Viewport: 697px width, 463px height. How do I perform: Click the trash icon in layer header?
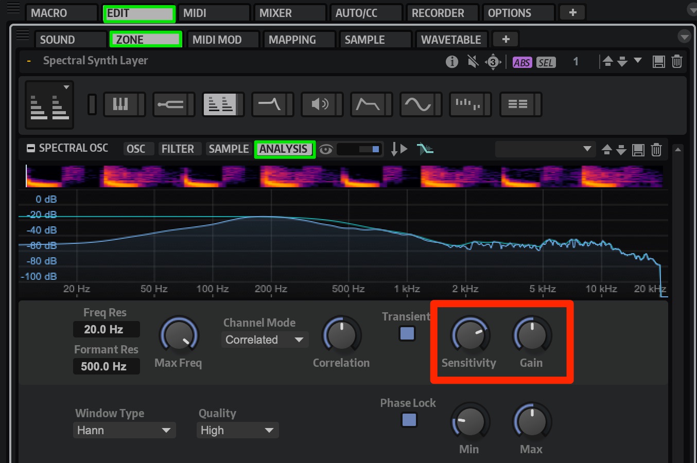pos(677,62)
